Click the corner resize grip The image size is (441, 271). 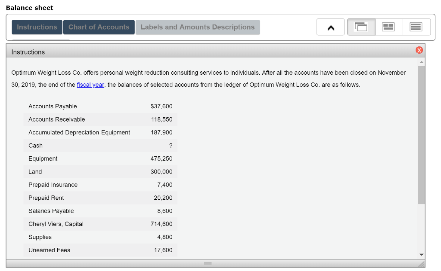[421, 264]
